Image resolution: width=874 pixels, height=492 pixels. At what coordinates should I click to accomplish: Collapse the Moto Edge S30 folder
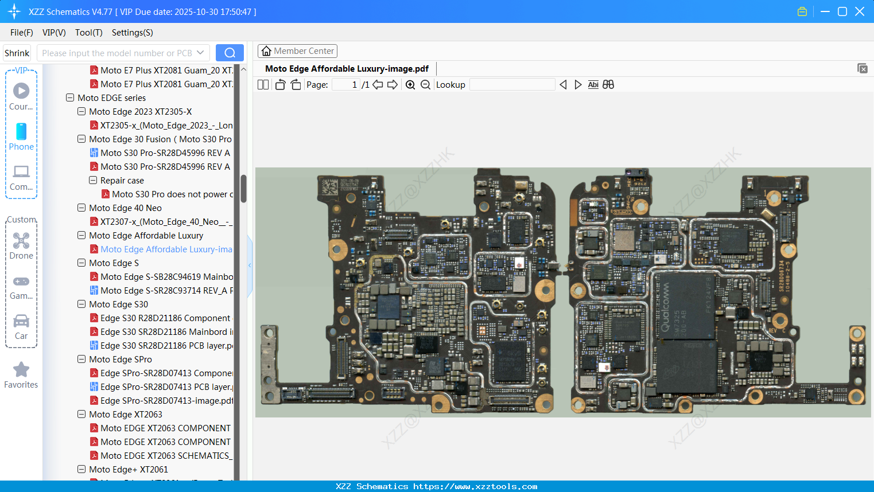coord(81,304)
